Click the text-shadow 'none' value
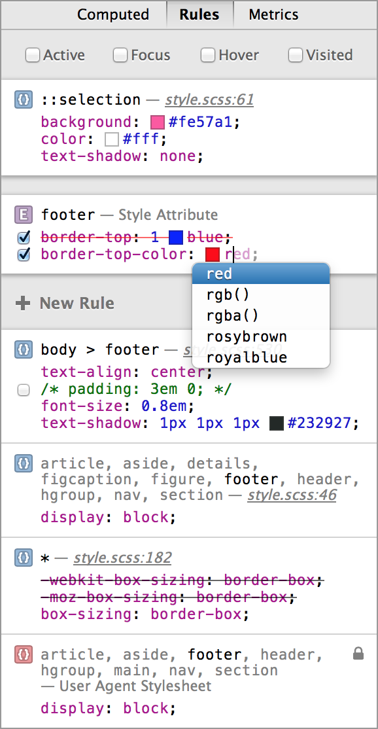Screen dimensions: 378x729 pos(178,156)
